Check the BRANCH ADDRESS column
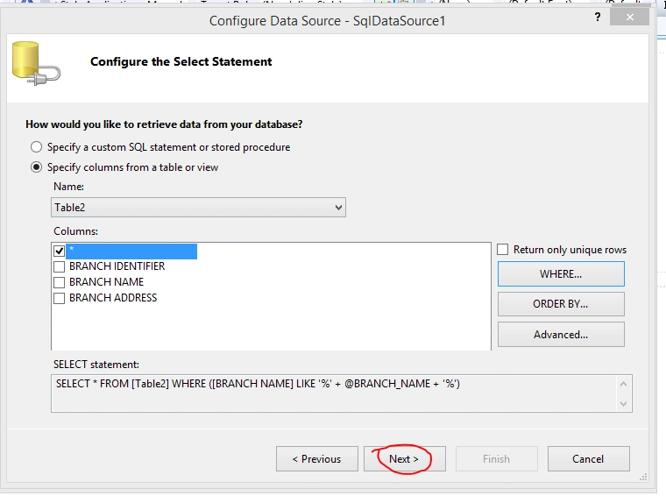This screenshot has height=496, width=666. coord(59,298)
